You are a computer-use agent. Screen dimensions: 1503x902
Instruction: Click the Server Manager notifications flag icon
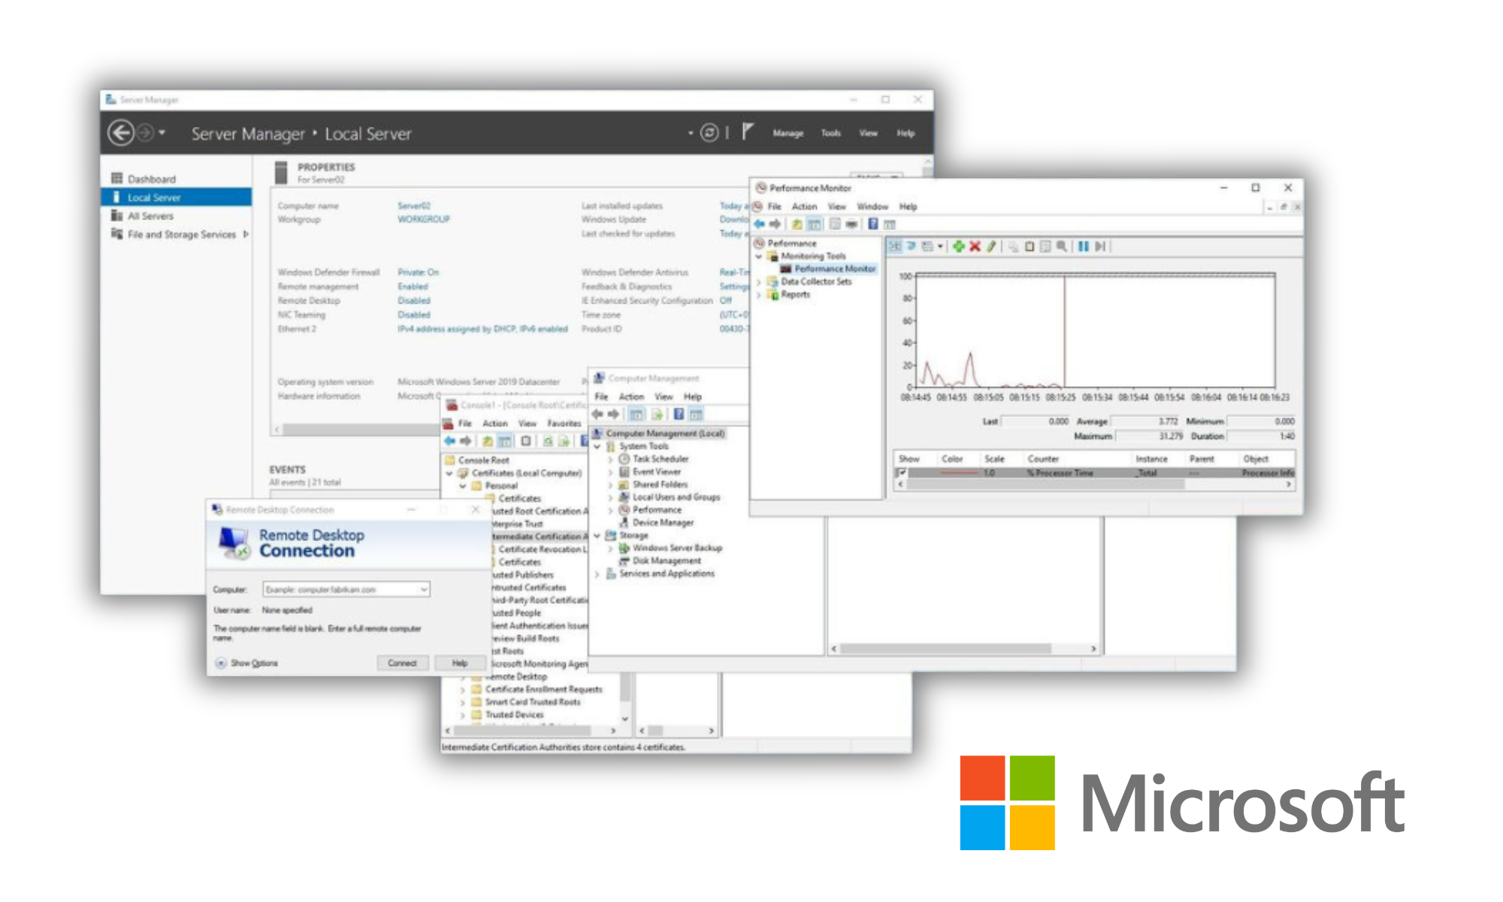(747, 132)
